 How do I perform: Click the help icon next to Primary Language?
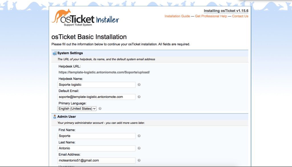coord(100,108)
